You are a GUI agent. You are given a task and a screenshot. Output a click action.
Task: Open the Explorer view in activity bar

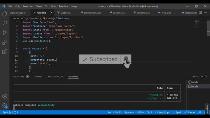[5, 14]
